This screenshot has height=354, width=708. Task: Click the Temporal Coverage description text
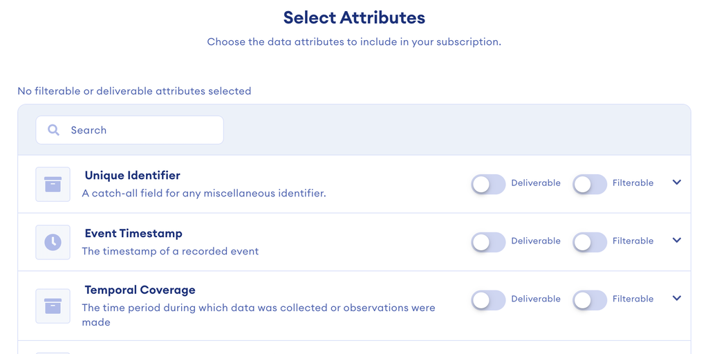coord(258,308)
